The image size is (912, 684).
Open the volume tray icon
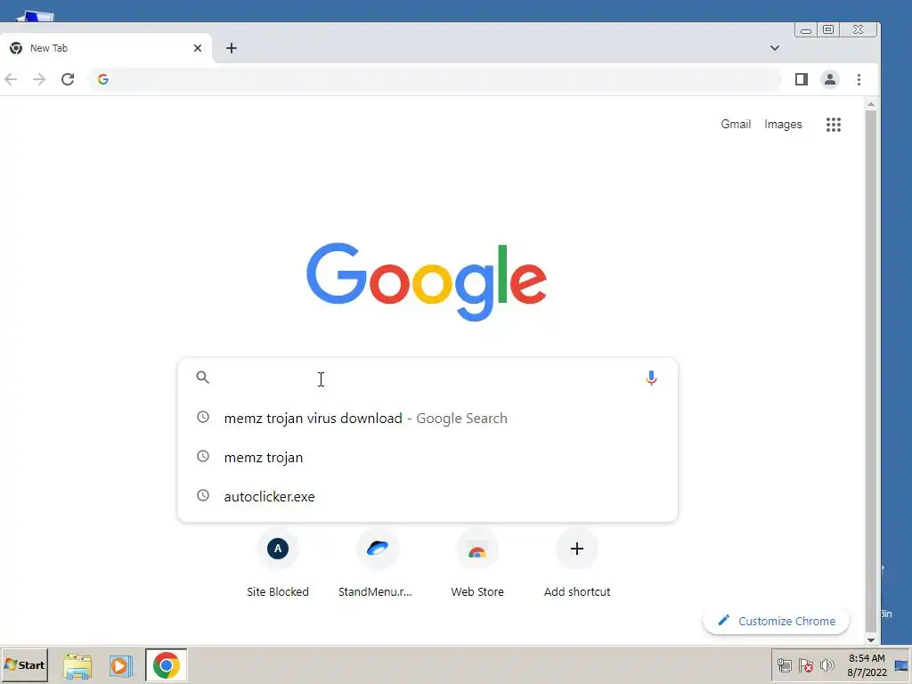pos(826,664)
